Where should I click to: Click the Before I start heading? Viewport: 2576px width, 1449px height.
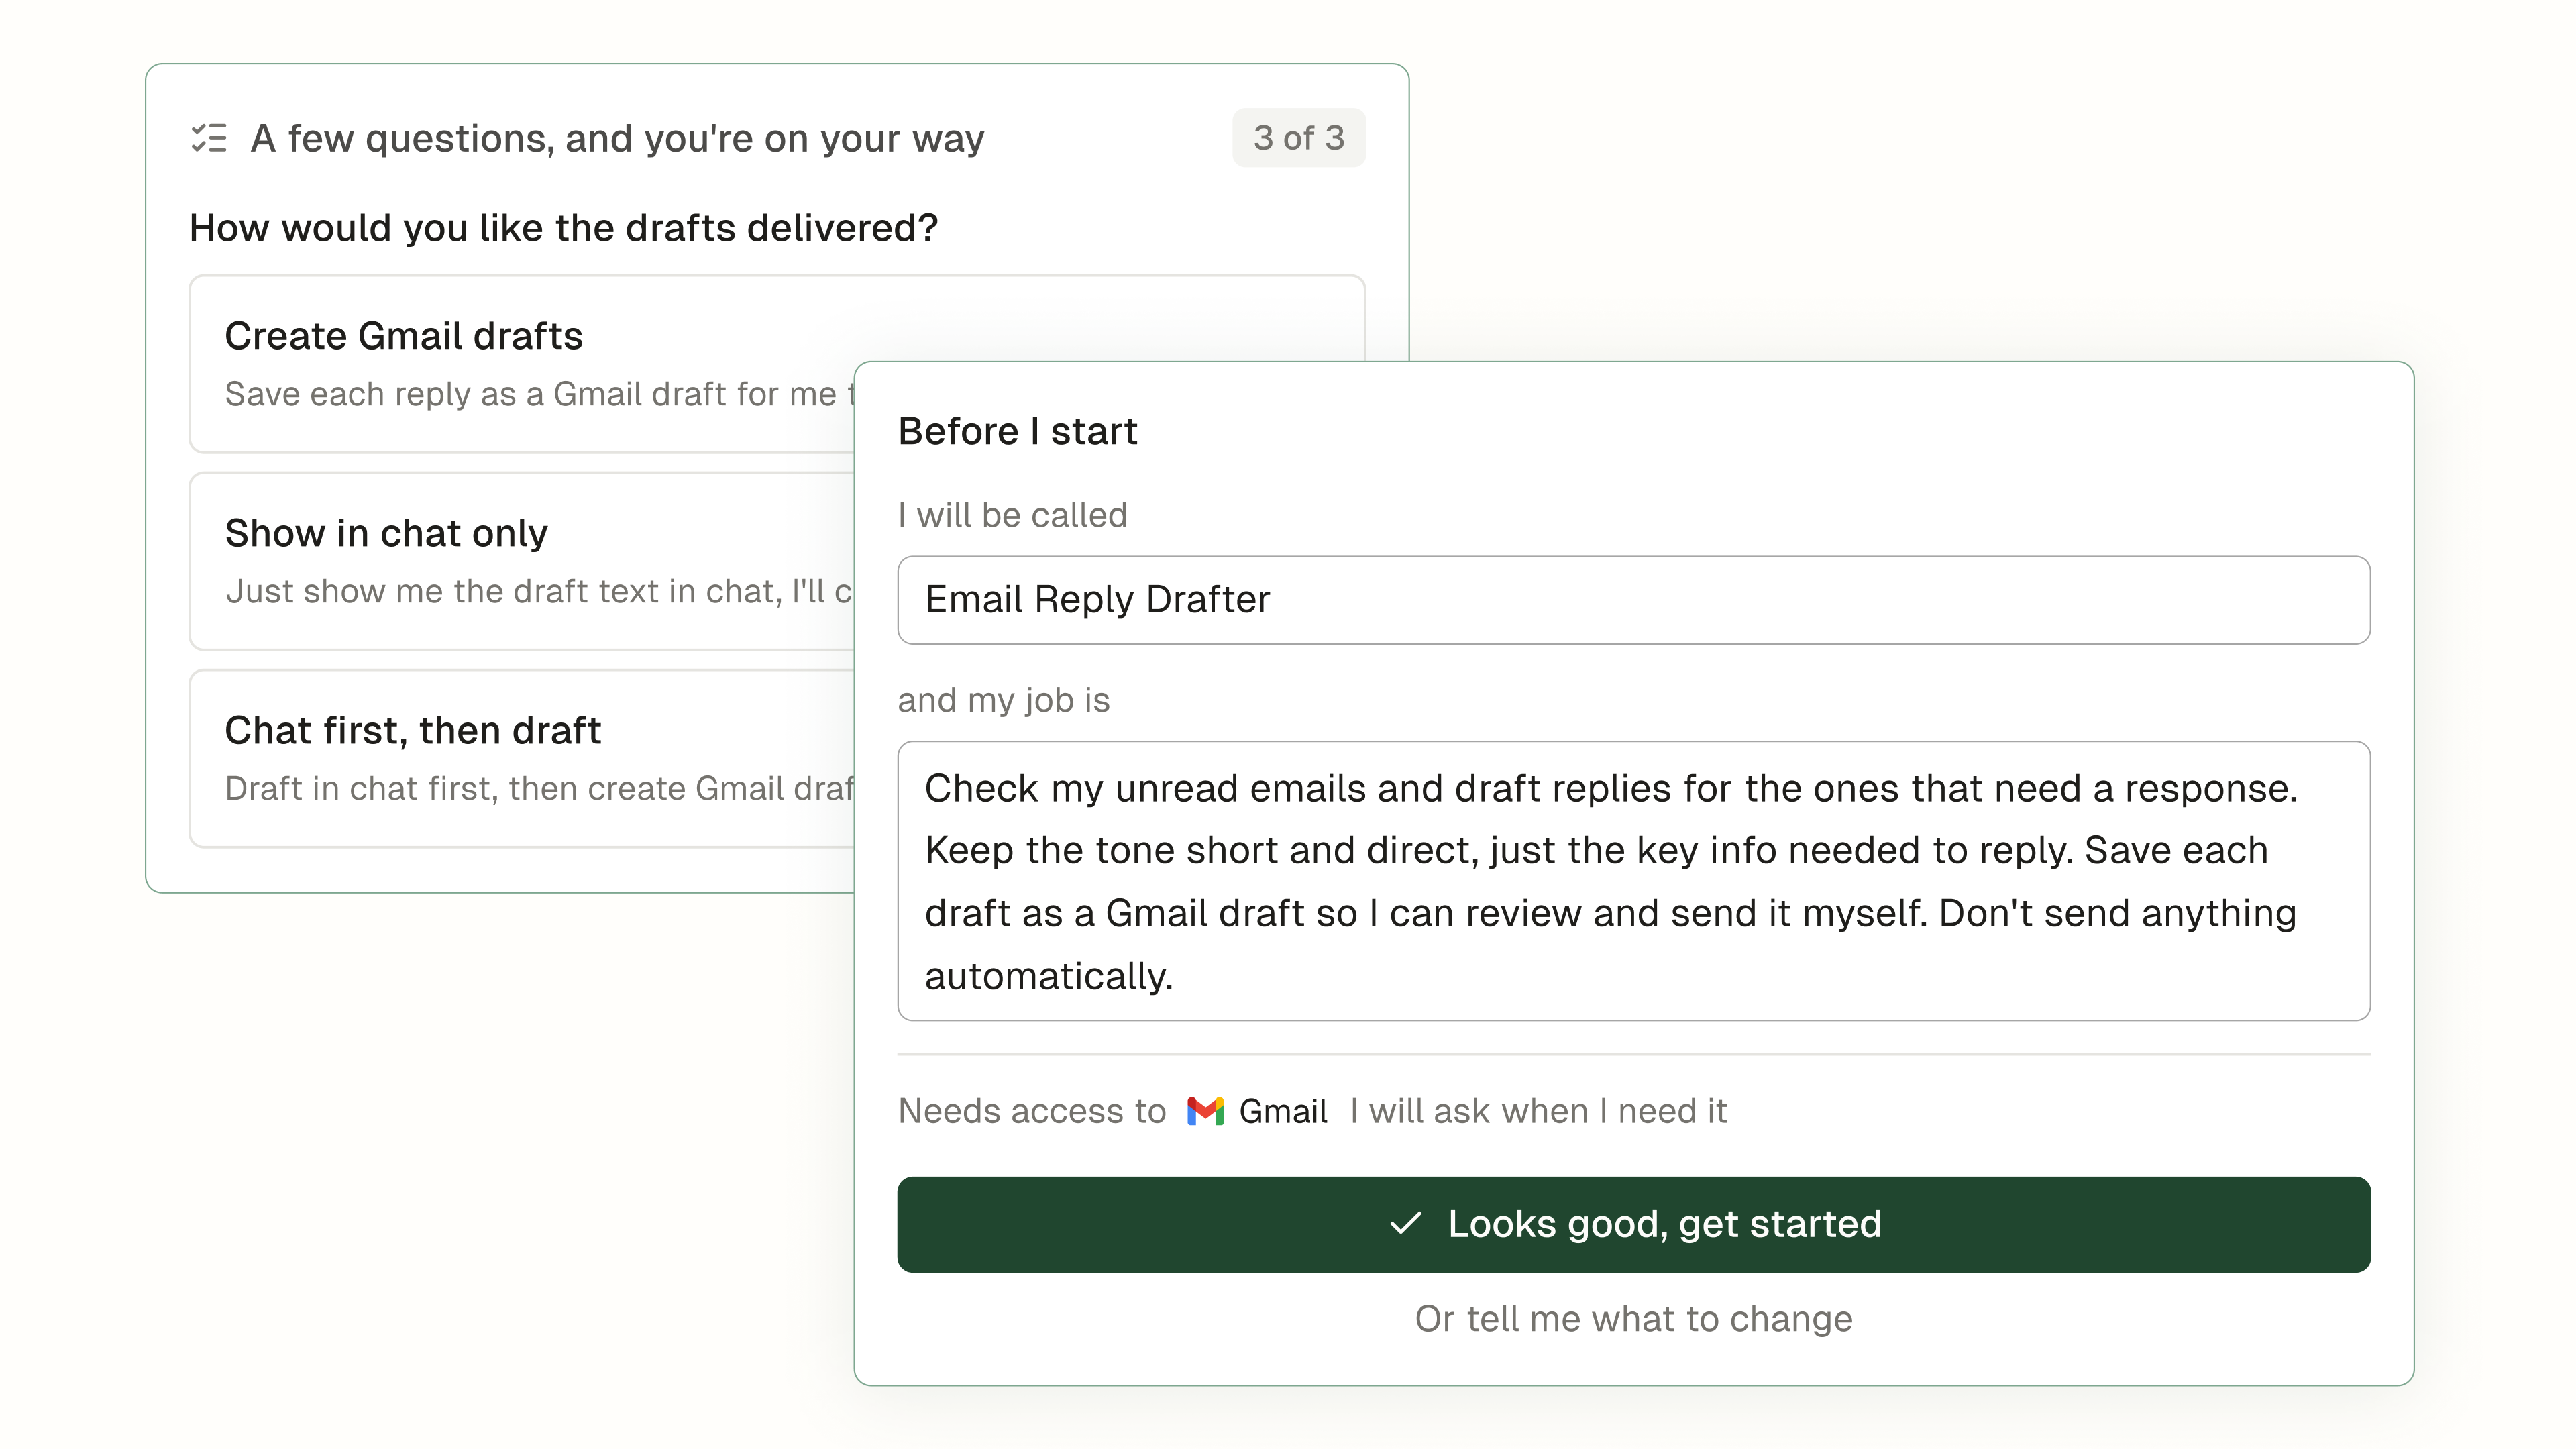(x=1017, y=431)
